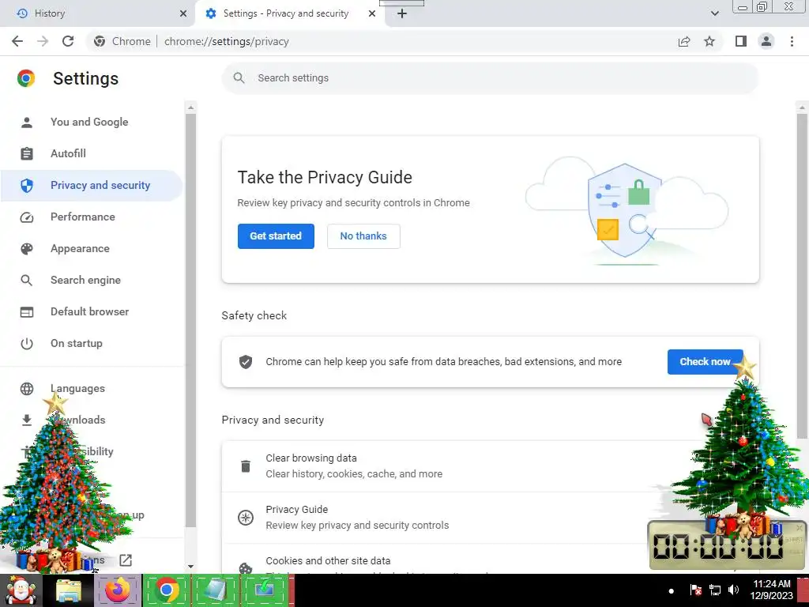Click the Chrome logo beside Settings title
Screen dimensions: 809x607
coord(26,78)
